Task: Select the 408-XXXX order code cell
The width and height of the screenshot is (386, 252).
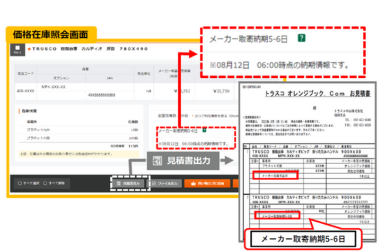Action: [x=26, y=91]
